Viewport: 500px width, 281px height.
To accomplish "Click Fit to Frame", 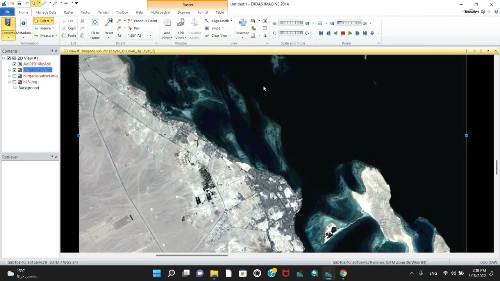I will click(95, 29).
